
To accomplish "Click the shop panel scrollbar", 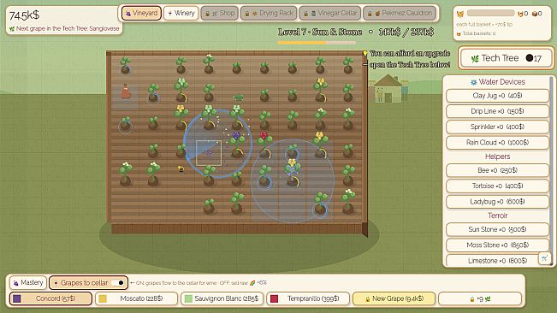I will coord(551,170).
